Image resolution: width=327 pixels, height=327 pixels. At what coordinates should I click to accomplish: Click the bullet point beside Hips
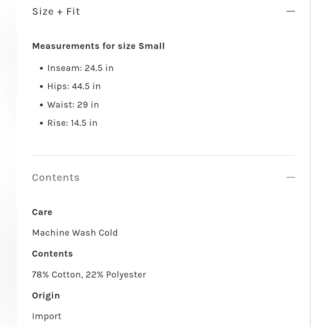41,87
